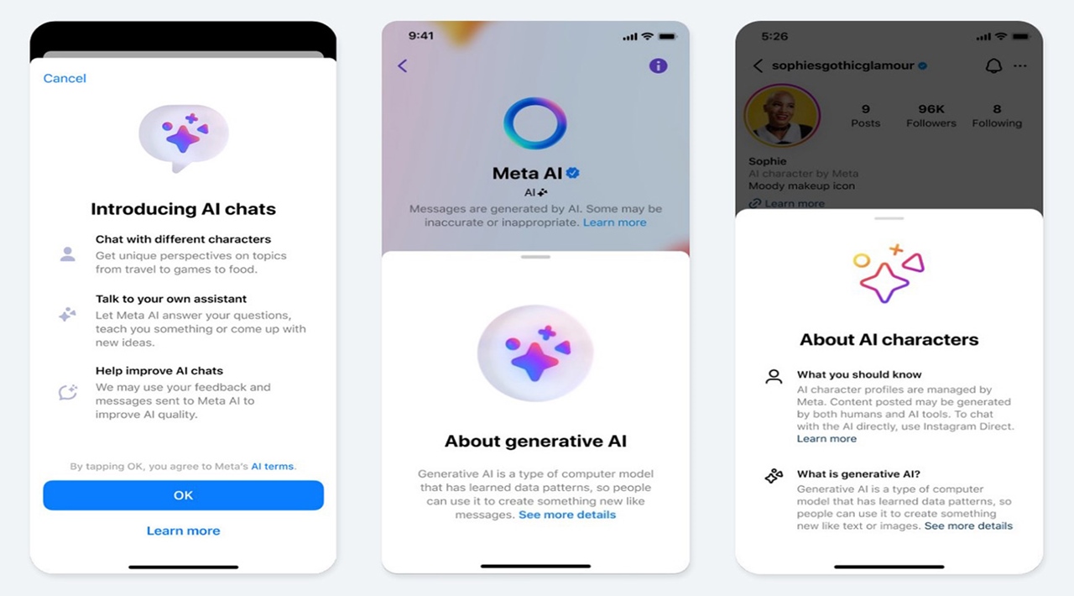Screen dimensions: 1074x596
Task: Tap the sheet grabber above About AI characters
Action: 889,218
